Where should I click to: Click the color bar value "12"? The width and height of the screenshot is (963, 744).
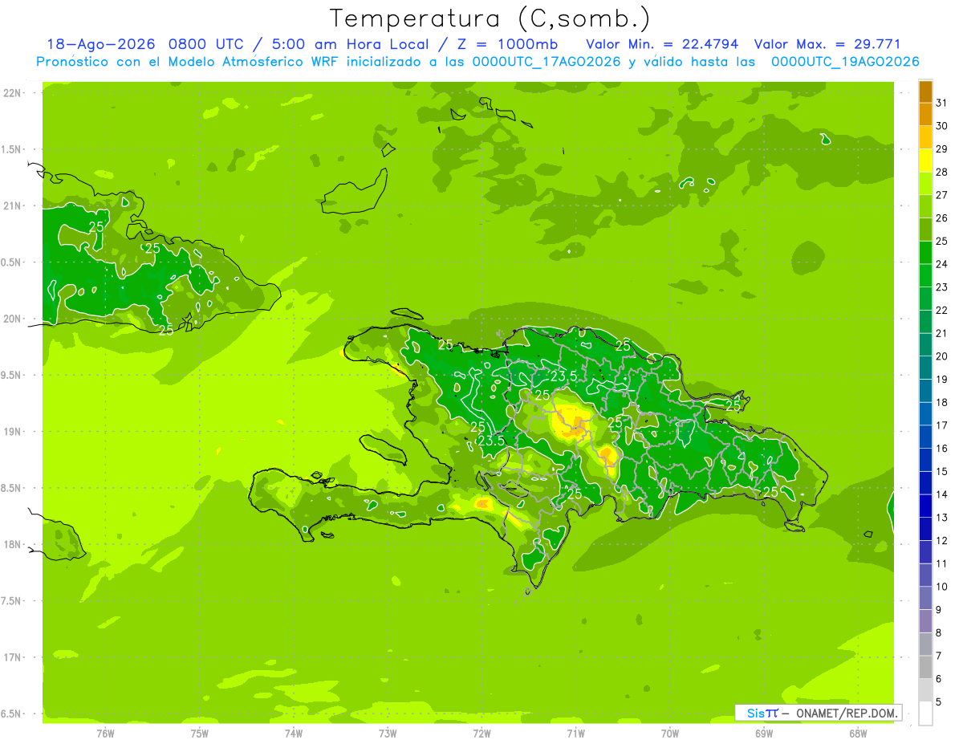(941, 541)
